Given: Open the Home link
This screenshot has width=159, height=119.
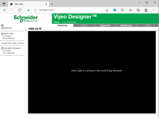Looking at the screenshot, I should (57, 22).
